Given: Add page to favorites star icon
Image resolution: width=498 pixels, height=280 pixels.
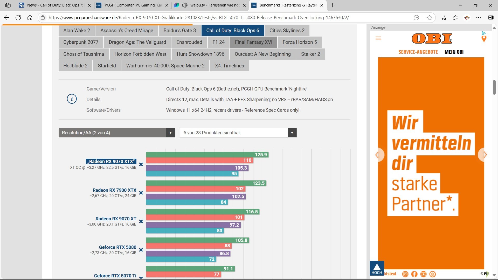Looking at the screenshot, I should click(x=430, y=18).
